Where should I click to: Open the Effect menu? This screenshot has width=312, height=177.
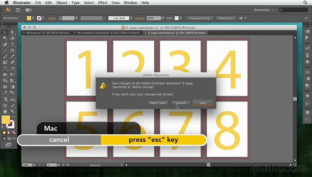pyautogui.click(x=103, y=2)
